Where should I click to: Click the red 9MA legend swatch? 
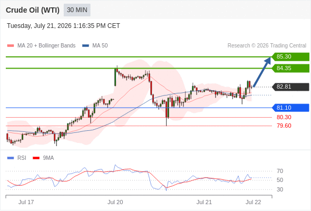[x=36, y=158]
